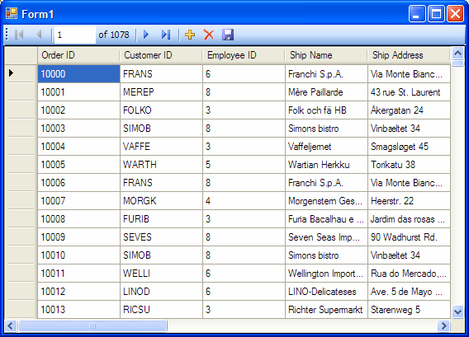Sort by Order ID column header
The height and width of the screenshot is (337, 469).
pos(78,55)
